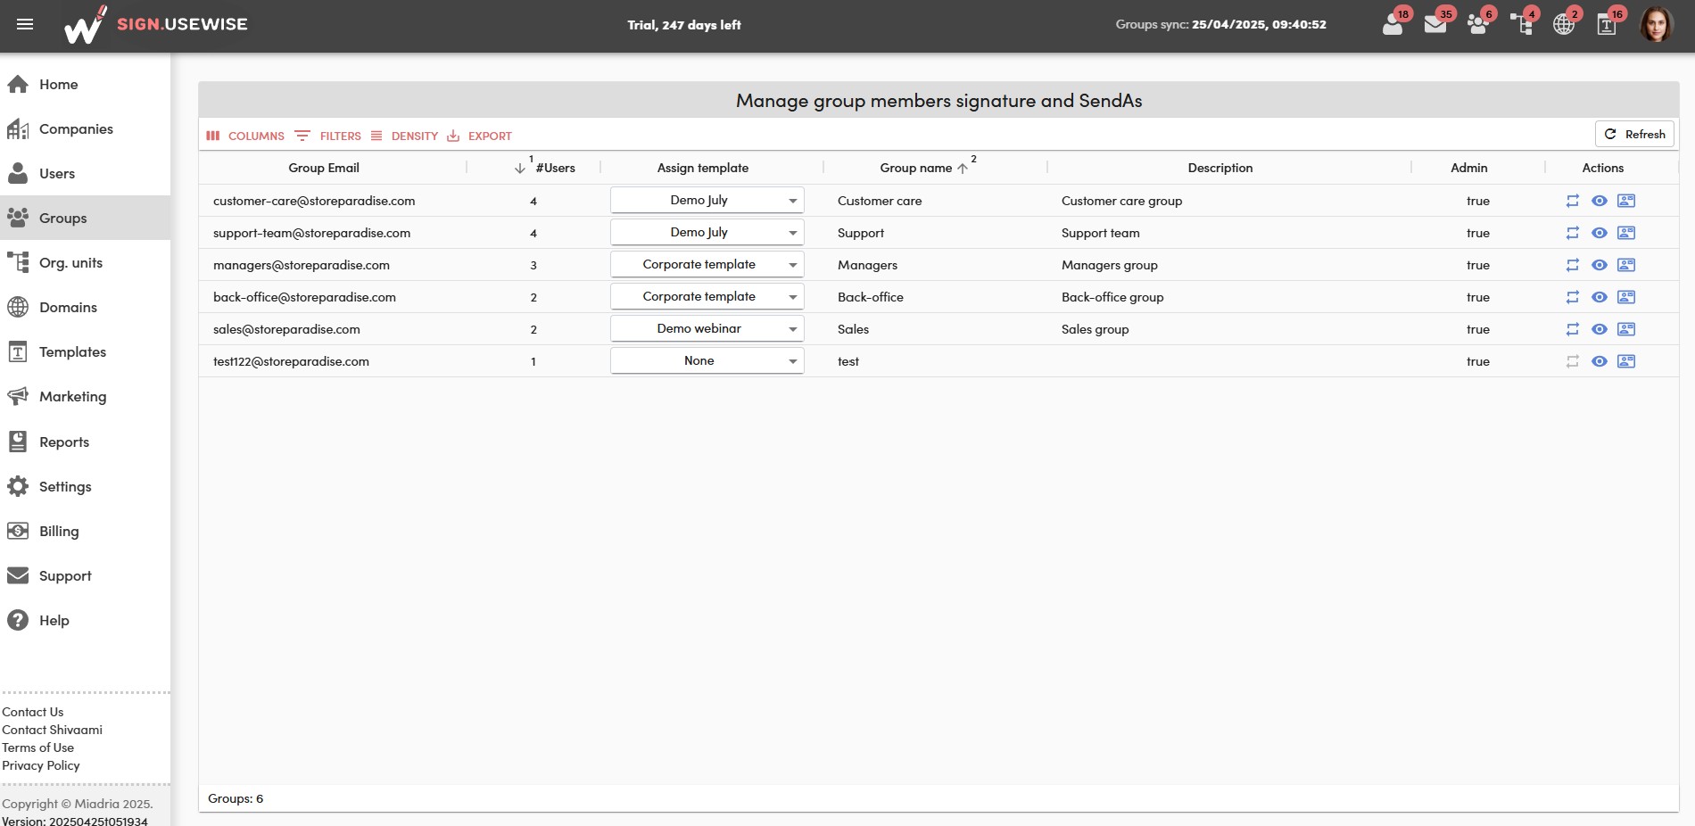The image size is (1695, 826).
Task: Open template dropdown for support-team group
Action: tap(707, 232)
